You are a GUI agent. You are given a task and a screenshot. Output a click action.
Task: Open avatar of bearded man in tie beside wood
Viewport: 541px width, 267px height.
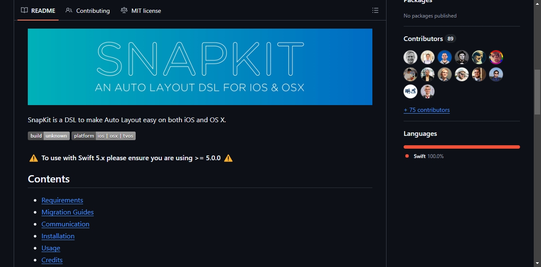(479, 74)
